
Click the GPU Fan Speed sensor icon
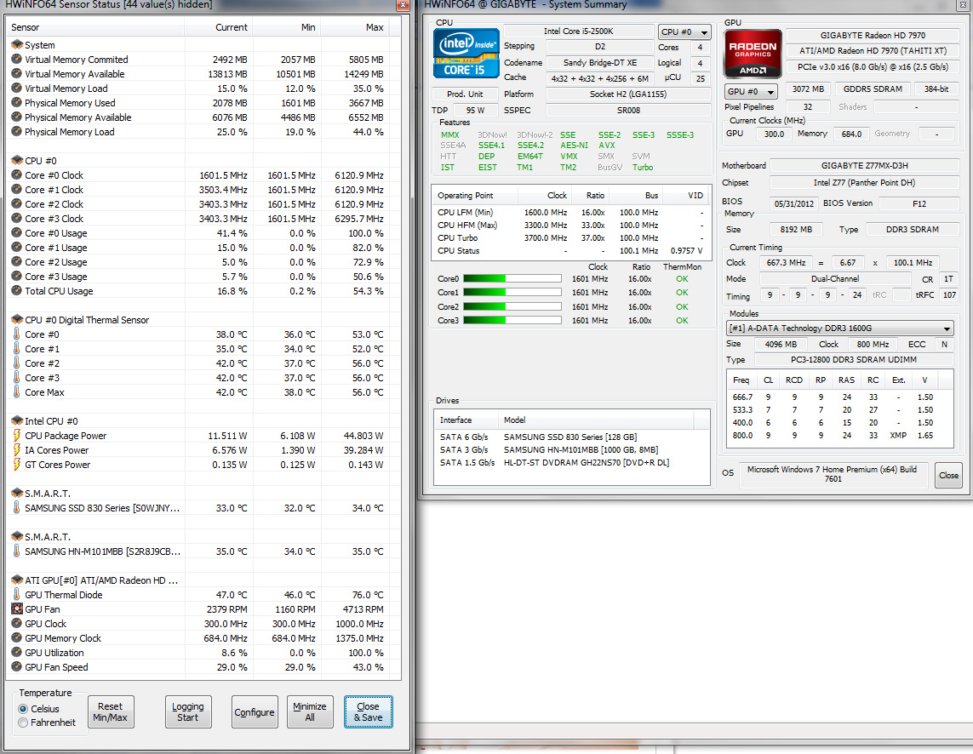17,666
